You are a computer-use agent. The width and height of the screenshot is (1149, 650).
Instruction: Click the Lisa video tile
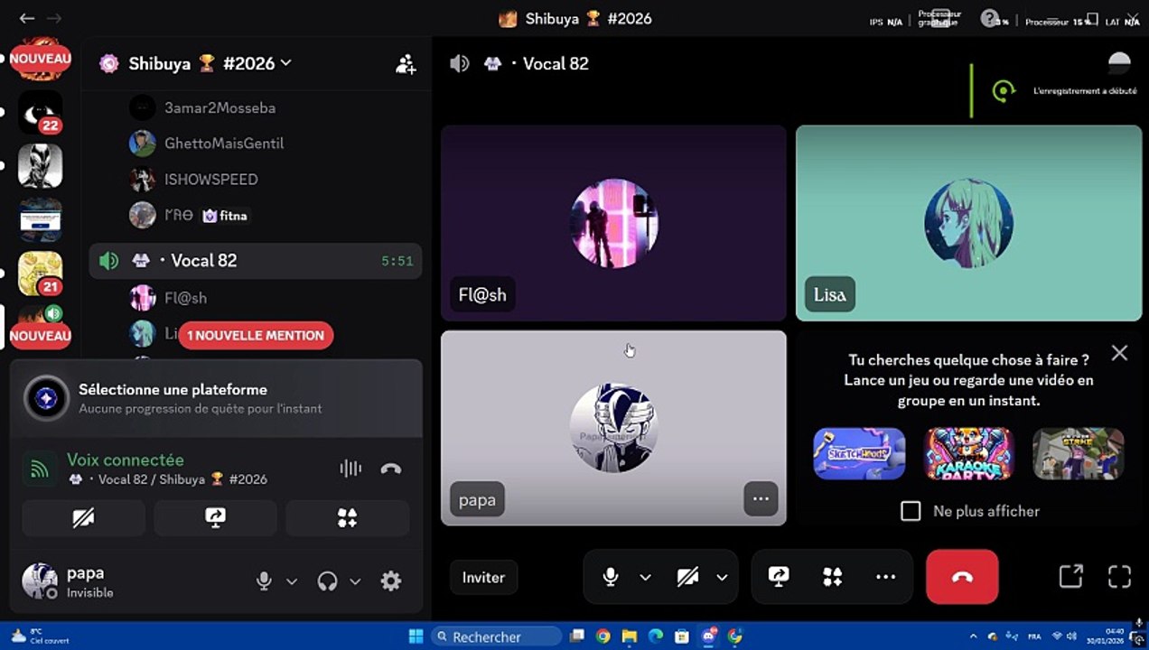point(968,223)
